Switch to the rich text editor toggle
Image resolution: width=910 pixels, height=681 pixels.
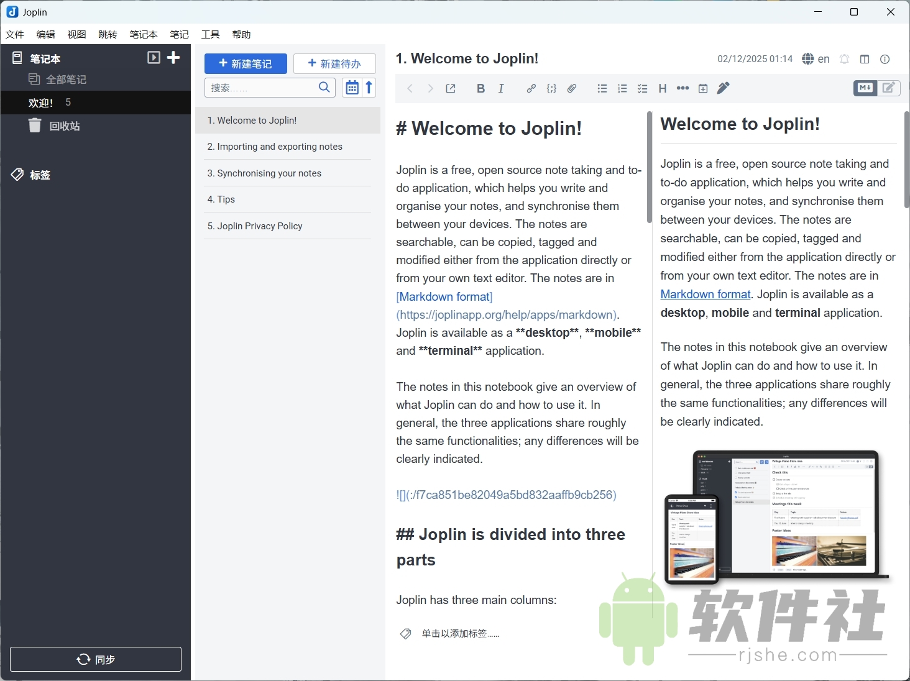click(889, 88)
